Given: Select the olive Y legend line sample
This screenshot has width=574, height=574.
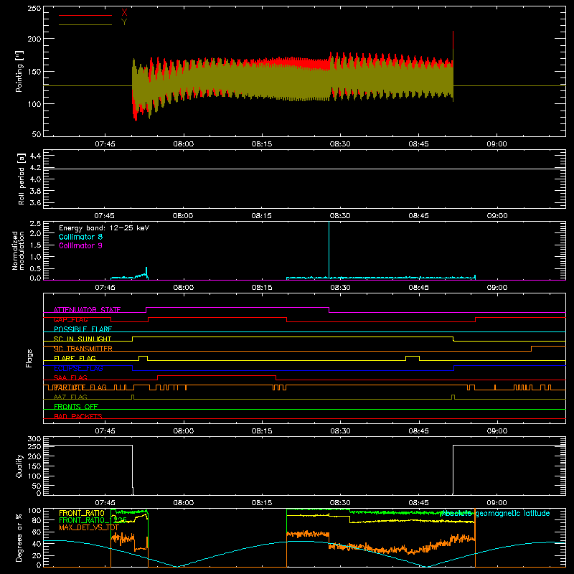Looking at the screenshot, I should pos(85,24).
